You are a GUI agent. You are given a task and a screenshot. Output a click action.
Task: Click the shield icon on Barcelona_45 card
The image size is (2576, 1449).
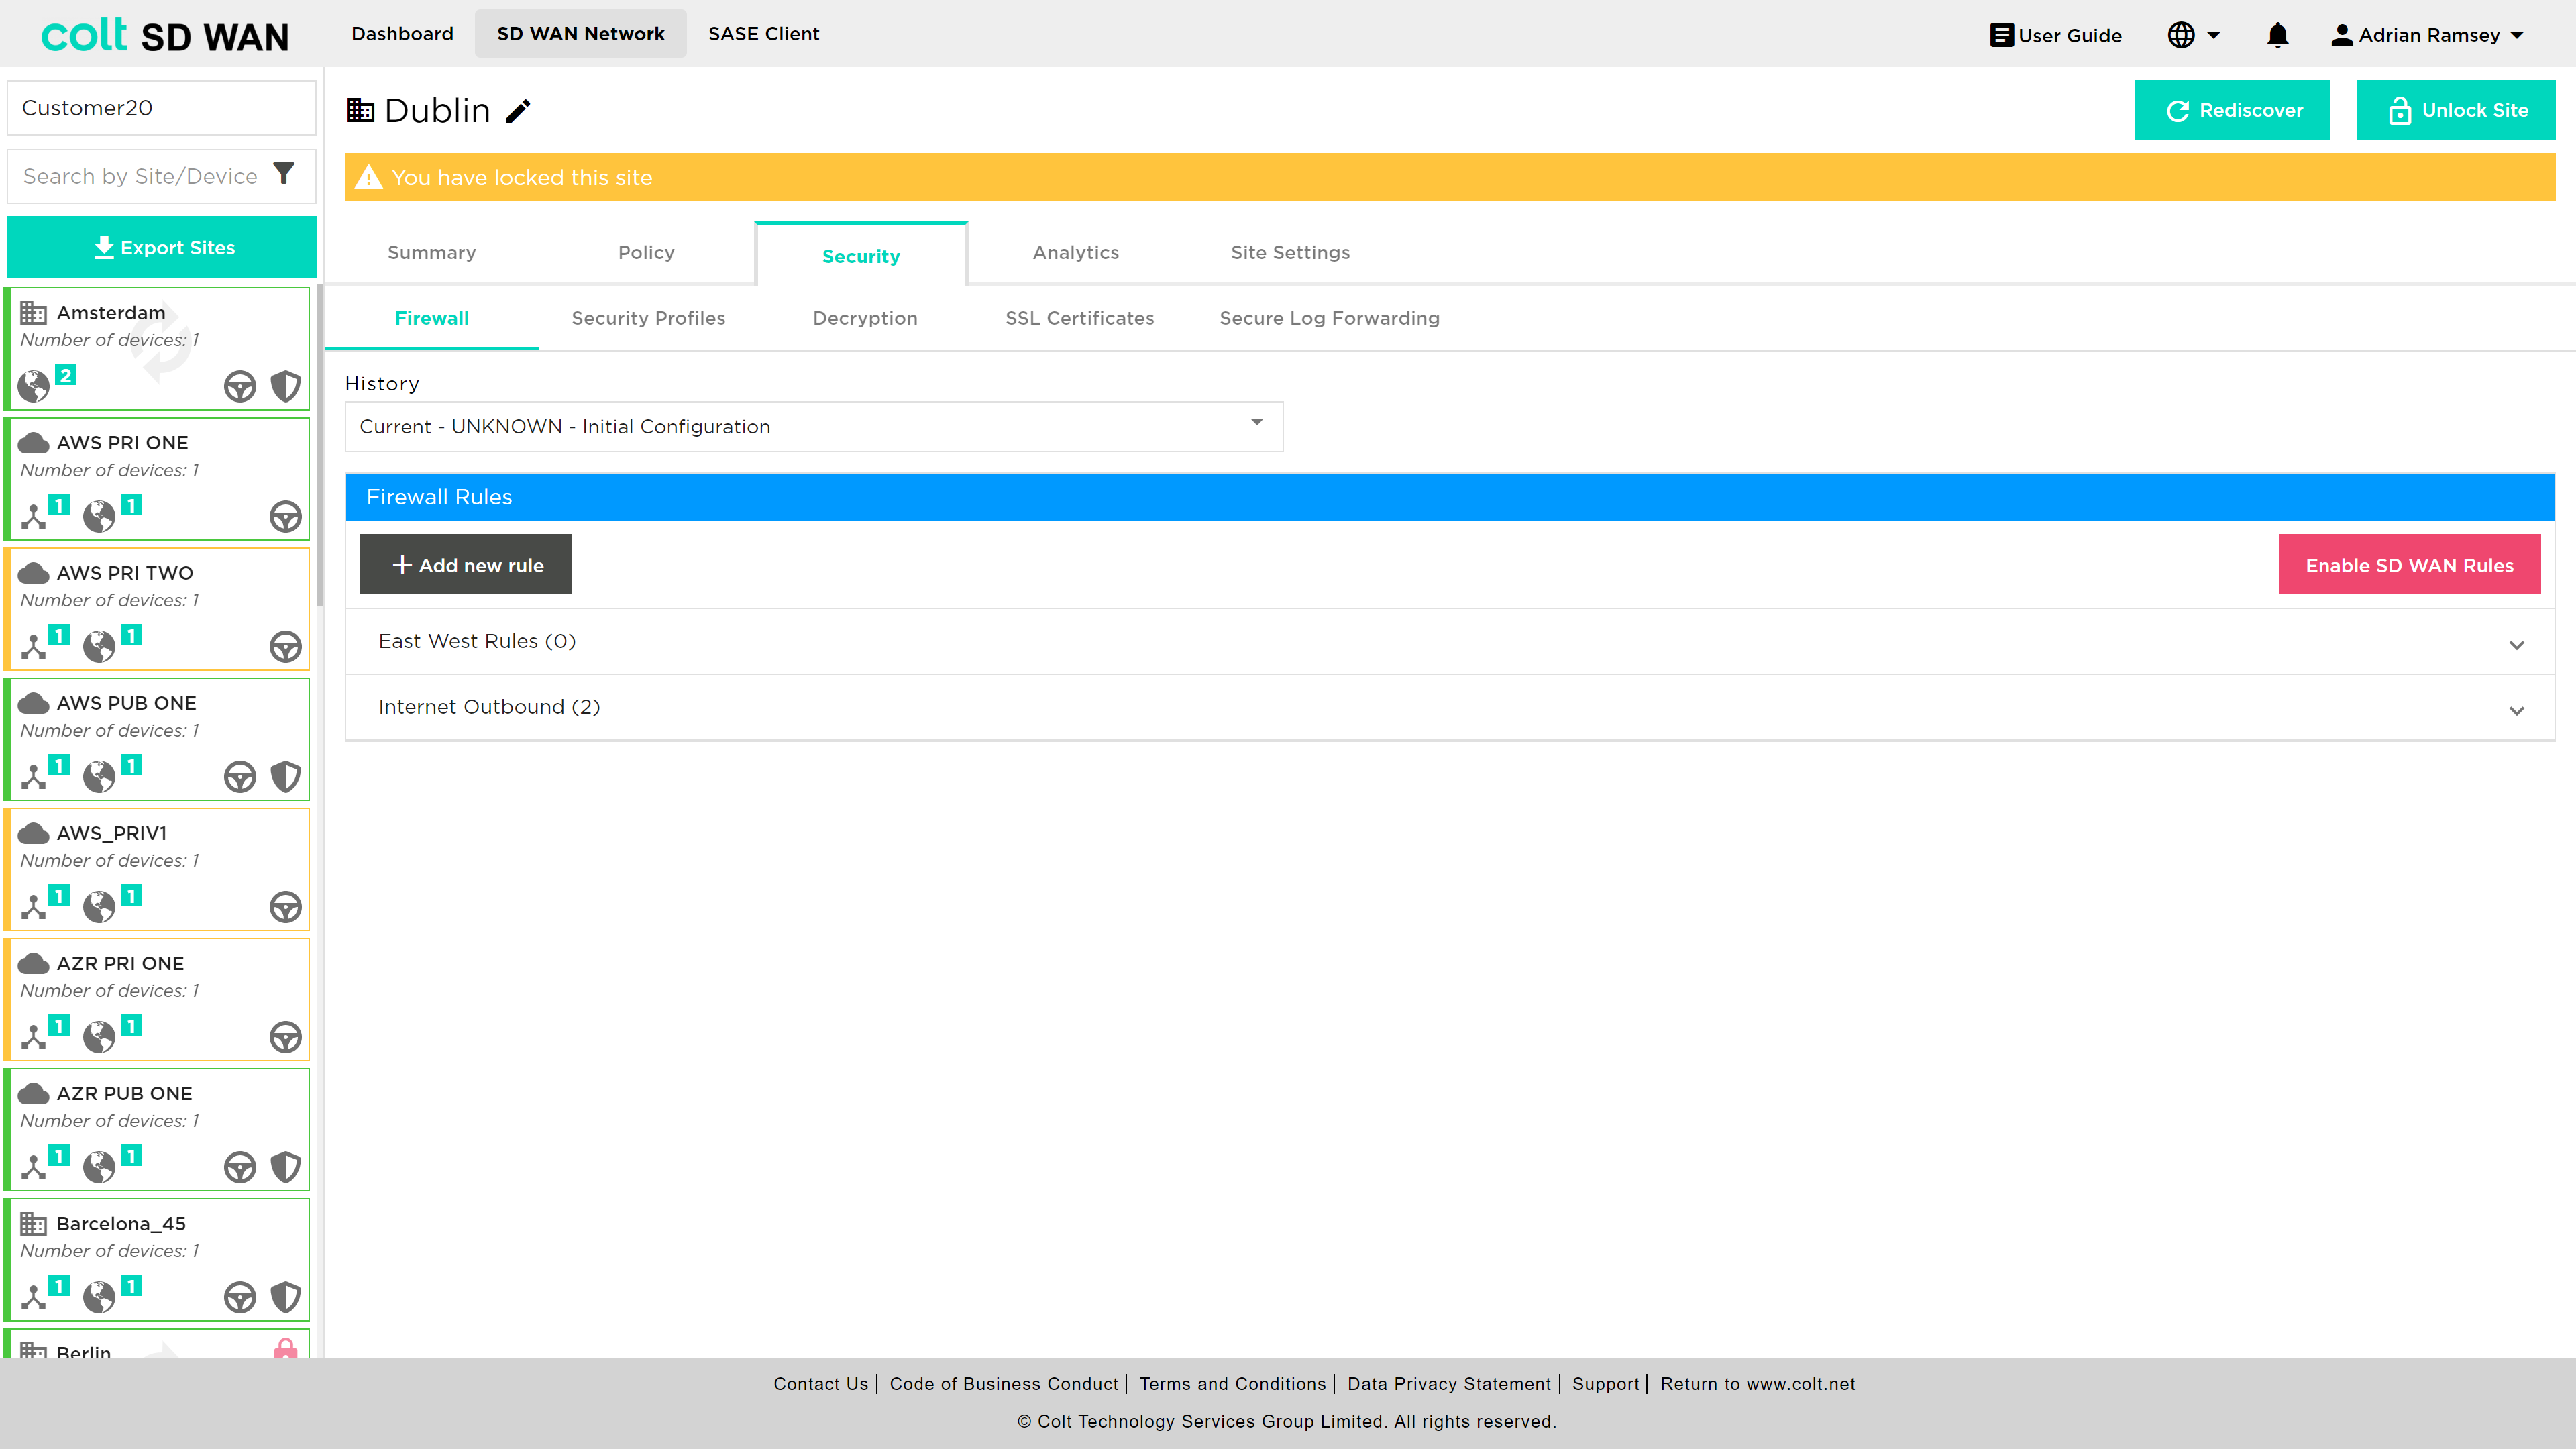coord(286,1296)
